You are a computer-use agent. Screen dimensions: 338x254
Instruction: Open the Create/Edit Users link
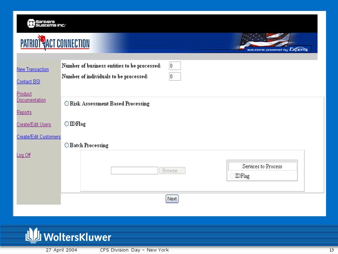(x=34, y=125)
